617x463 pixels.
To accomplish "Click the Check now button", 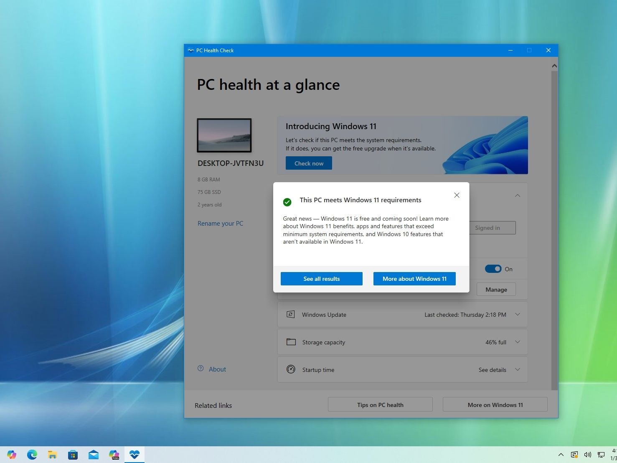I will (309, 163).
